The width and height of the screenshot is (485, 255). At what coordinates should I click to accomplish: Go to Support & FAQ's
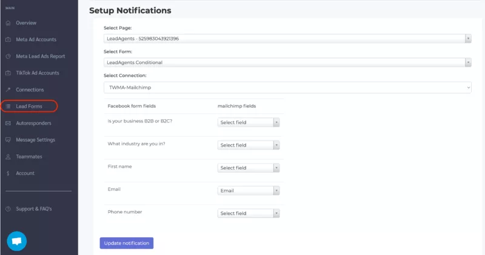(33, 209)
